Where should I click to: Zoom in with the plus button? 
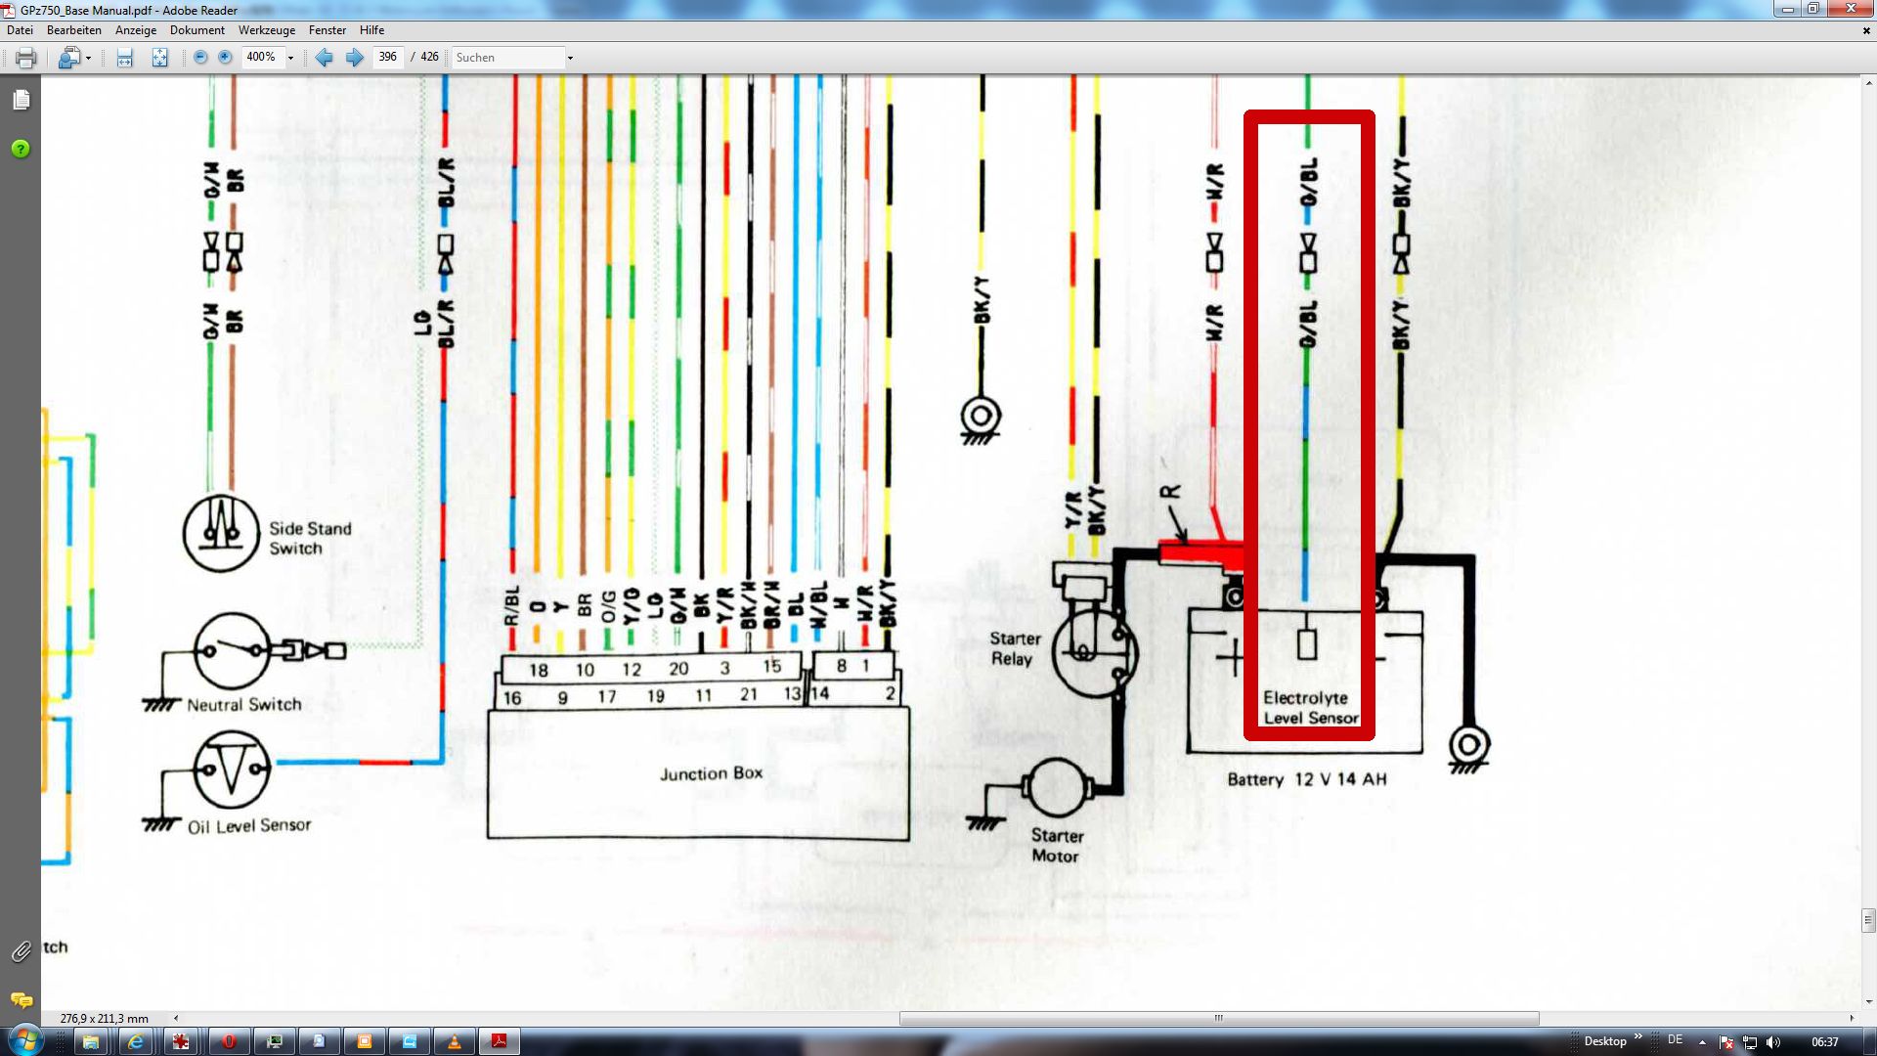pyautogui.click(x=225, y=58)
